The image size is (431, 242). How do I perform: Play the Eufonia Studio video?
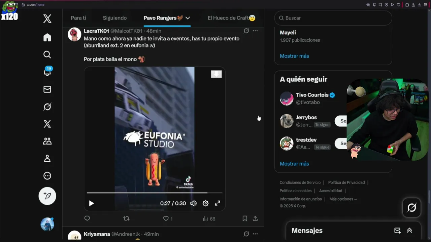[91, 203]
